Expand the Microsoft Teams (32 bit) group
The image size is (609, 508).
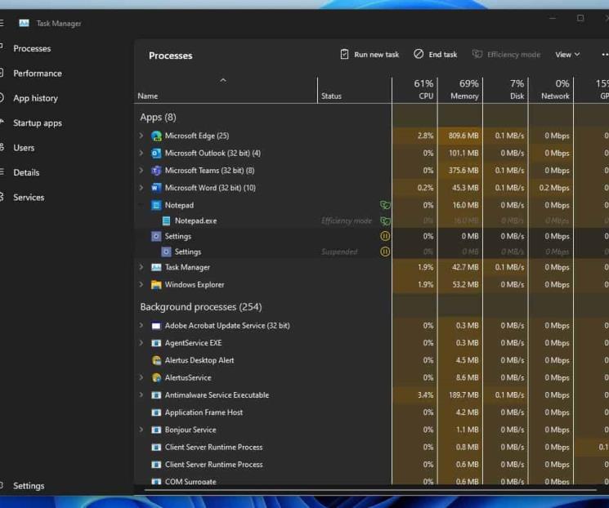click(141, 171)
